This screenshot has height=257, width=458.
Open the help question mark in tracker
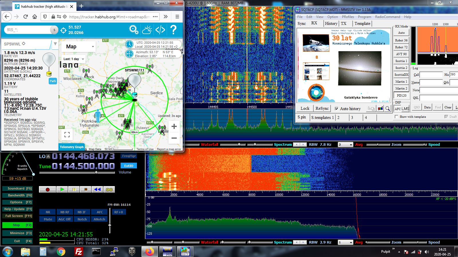pyautogui.click(x=173, y=30)
